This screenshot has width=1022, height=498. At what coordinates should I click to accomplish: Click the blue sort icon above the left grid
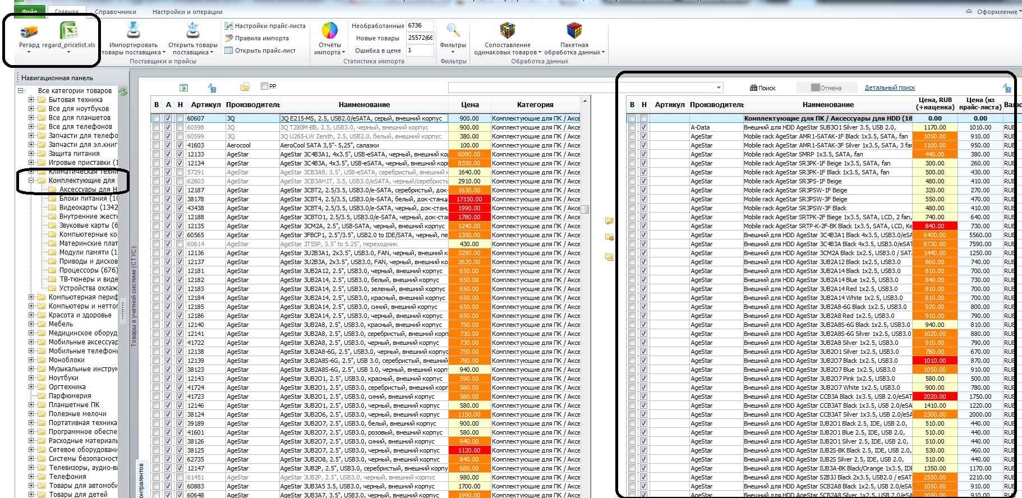pos(213,87)
